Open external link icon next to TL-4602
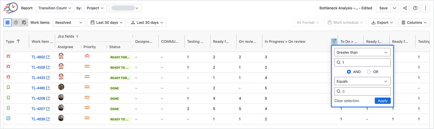 click(x=48, y=57)
